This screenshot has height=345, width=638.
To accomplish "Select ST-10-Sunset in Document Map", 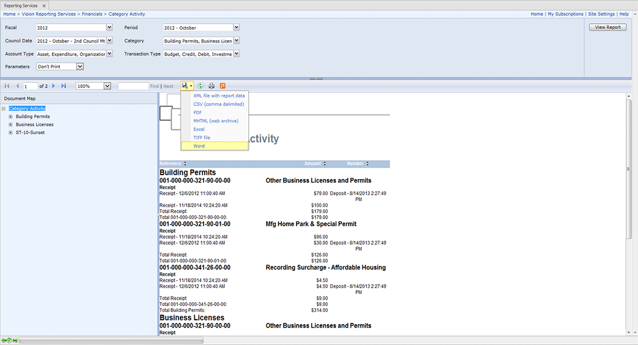I will coord(30,133).
